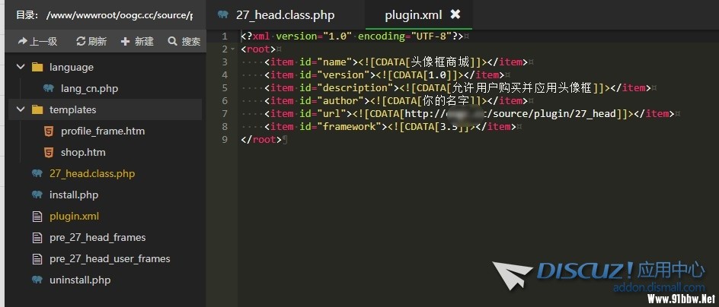Click the up-one-level arrow icon
Screen dimensions: 719x307
tap(21, 41)
